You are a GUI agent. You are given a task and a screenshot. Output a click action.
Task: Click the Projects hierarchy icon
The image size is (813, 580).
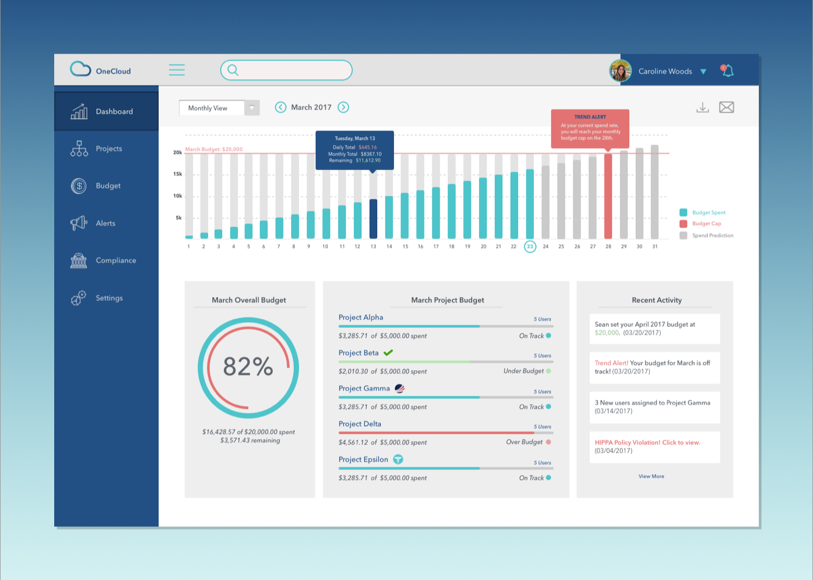point(79,149)
